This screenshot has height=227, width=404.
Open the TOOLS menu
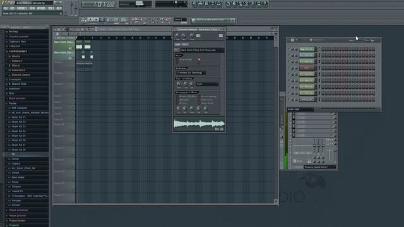click(51, 8)
